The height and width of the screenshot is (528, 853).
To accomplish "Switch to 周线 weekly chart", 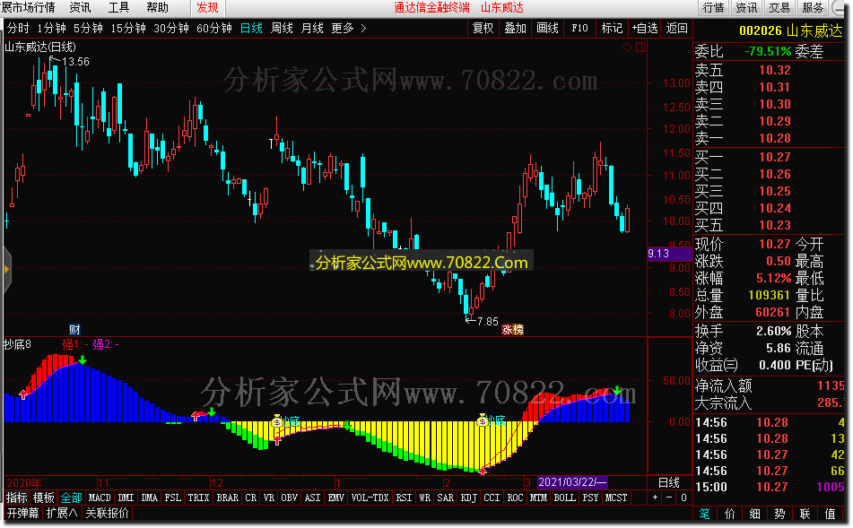I will [x=282, y=29].
